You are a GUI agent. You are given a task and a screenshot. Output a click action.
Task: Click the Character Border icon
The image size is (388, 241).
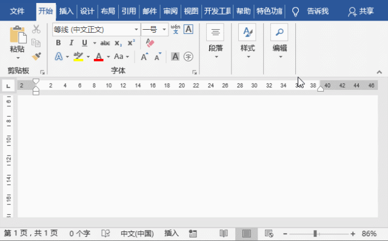pos(189,29)
